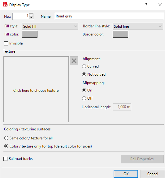165x178 pixels.
Task: Turn Mipmapping On
Action: pyautogui.click(x=84, y=90)
